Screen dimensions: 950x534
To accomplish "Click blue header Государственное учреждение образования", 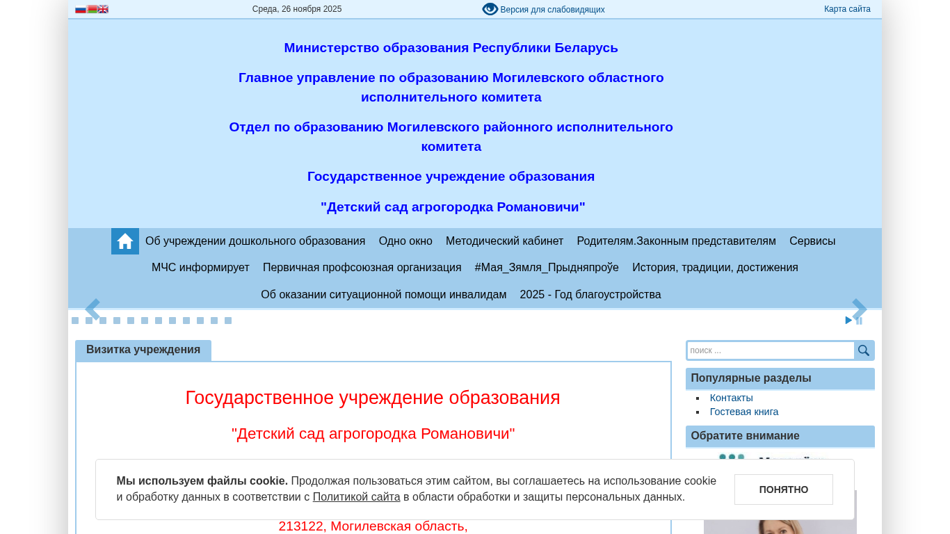I will coord(451,177).
